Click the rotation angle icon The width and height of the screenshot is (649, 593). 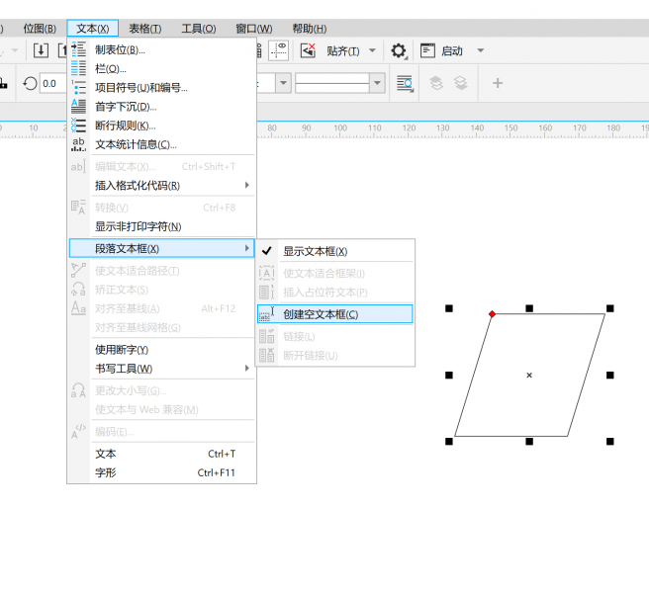(x=30, y=84)
